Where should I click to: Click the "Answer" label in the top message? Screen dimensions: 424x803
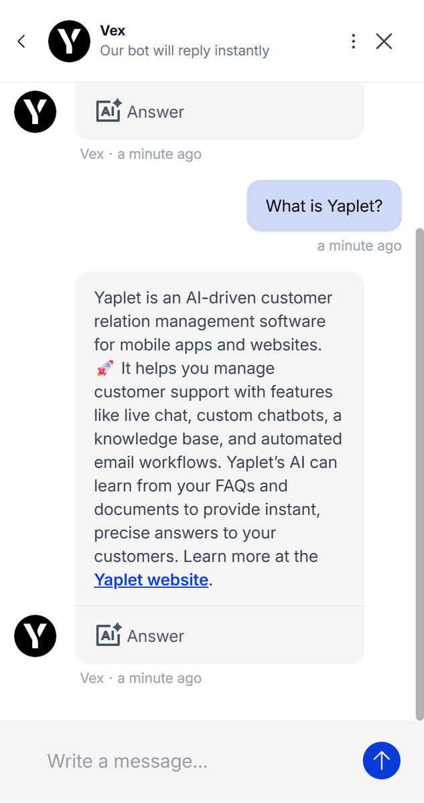155,112
